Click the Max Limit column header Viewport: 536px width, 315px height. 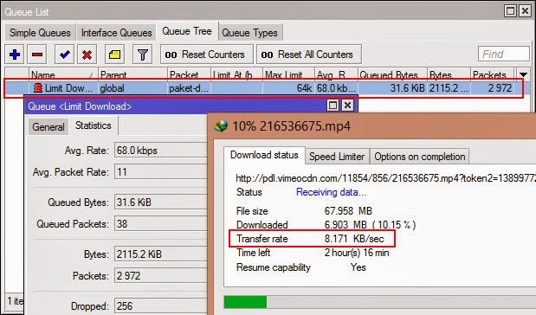pyautogui.click(x=288, y=74)
